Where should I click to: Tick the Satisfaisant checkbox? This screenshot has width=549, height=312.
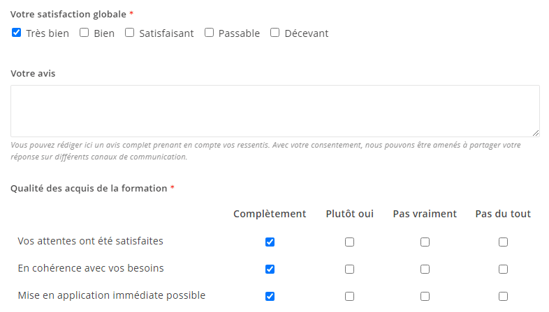point(129,33)
